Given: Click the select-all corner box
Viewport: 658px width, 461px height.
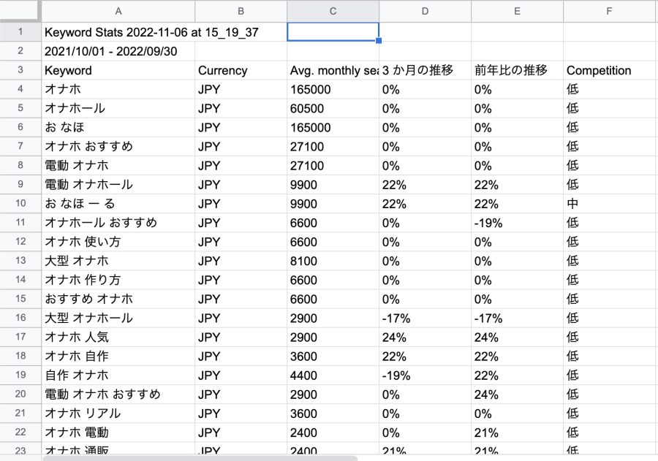Looking at the screenshot, I should pos(20,11).
